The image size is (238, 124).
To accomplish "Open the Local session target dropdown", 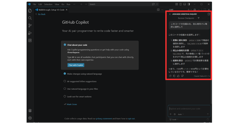I will [x=174, y=119].
